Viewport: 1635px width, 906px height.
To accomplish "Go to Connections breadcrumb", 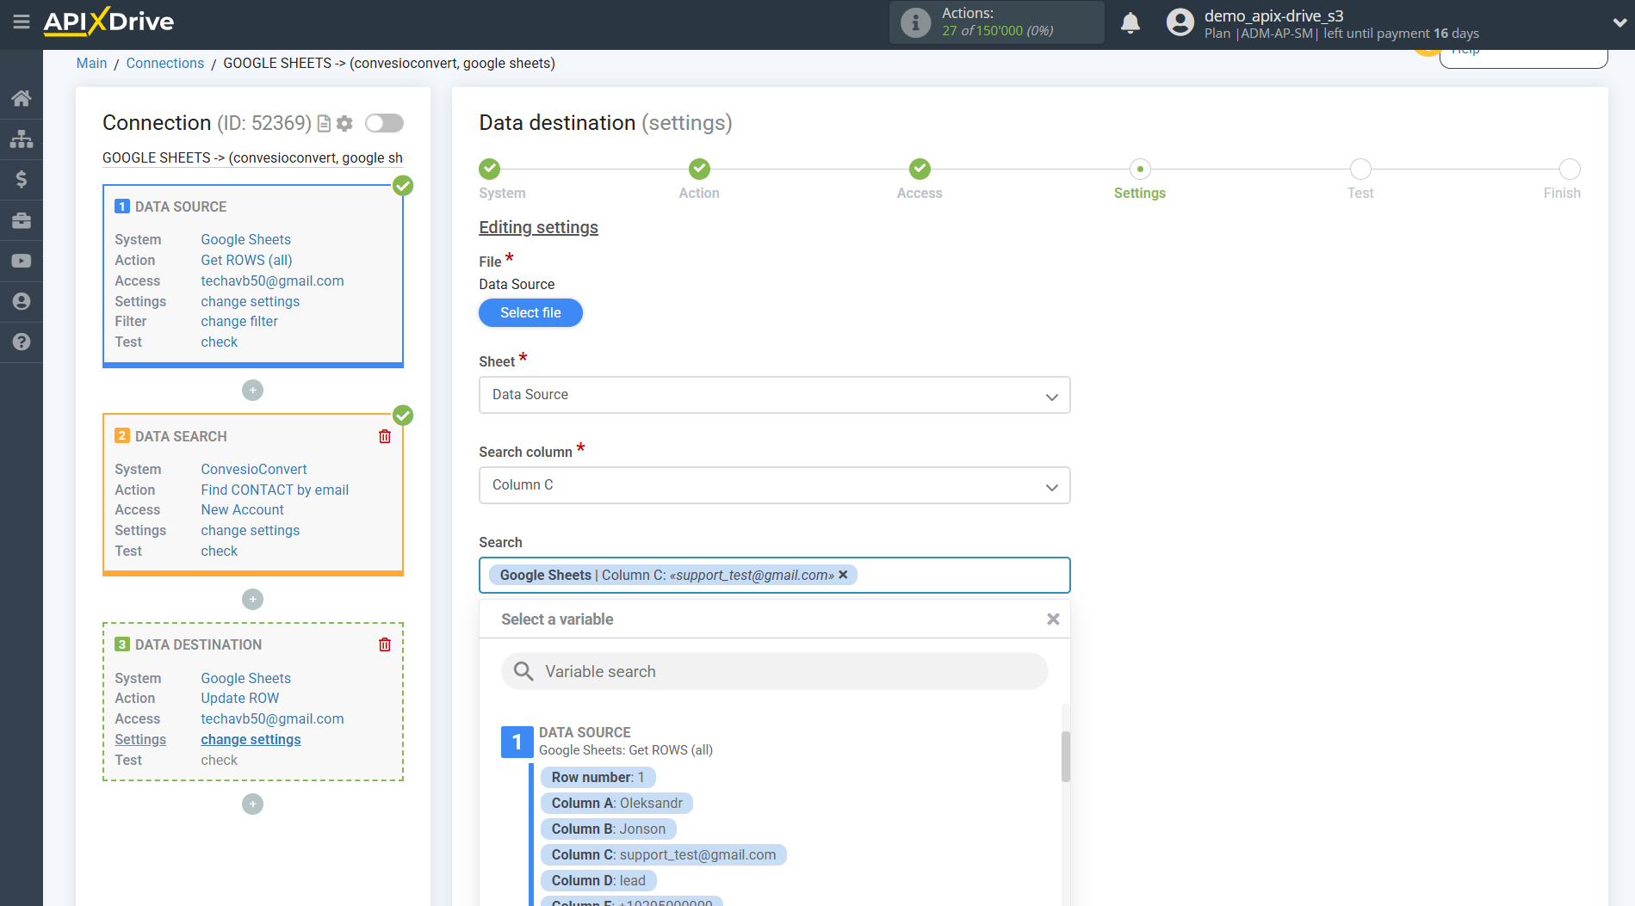I will (x=164, y=63).
